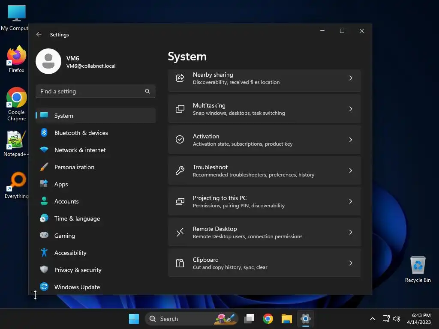
Task: Click the Find a setting search field
Action: point(96,91)
